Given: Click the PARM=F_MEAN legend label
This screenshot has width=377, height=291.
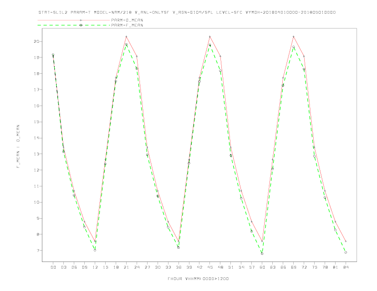Looking at the screenshot, I should 127,25.
